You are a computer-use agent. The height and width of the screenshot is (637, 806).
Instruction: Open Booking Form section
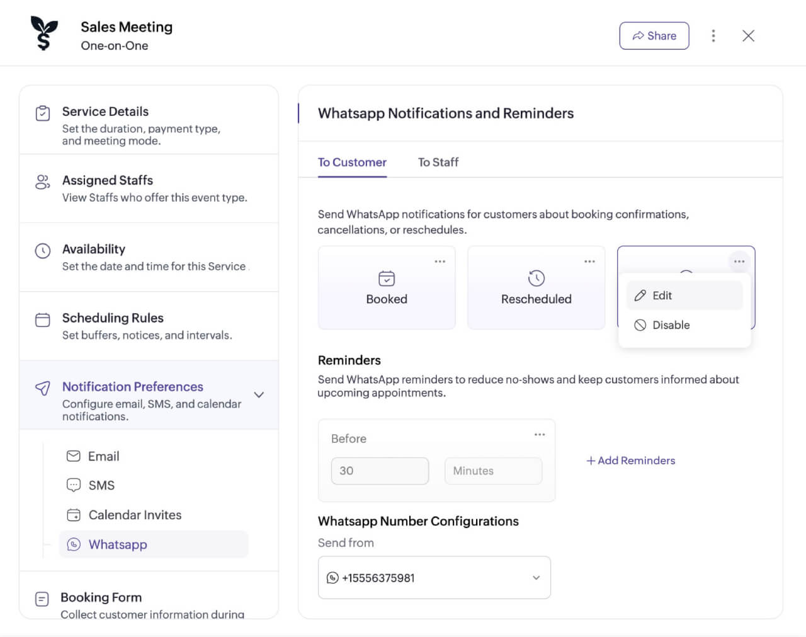tap(149, 595)
